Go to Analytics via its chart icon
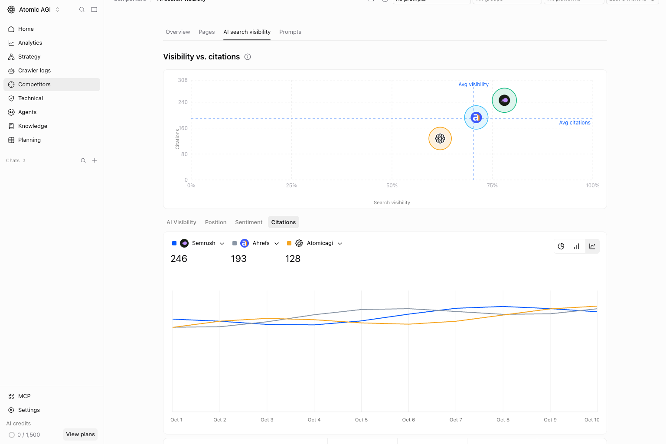This screenshot has height=444, width=666. [x=11, y=43]
